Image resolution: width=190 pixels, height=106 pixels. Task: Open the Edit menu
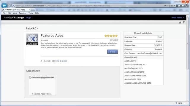9,13
